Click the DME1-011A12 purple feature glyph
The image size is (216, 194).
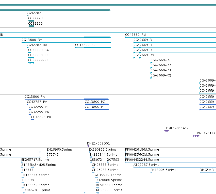pyautogui.click(x=167, y=131)
